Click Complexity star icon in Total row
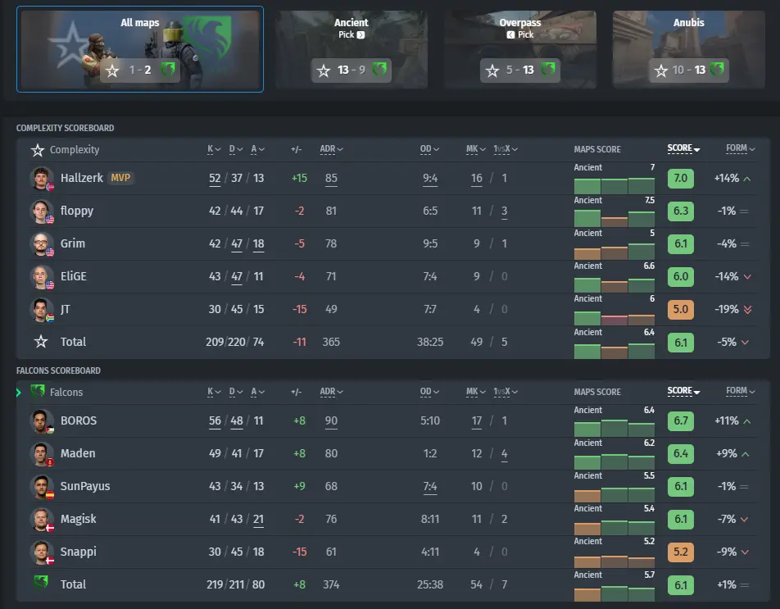Screen dimensions: 780x609 [x=41, y=342]
